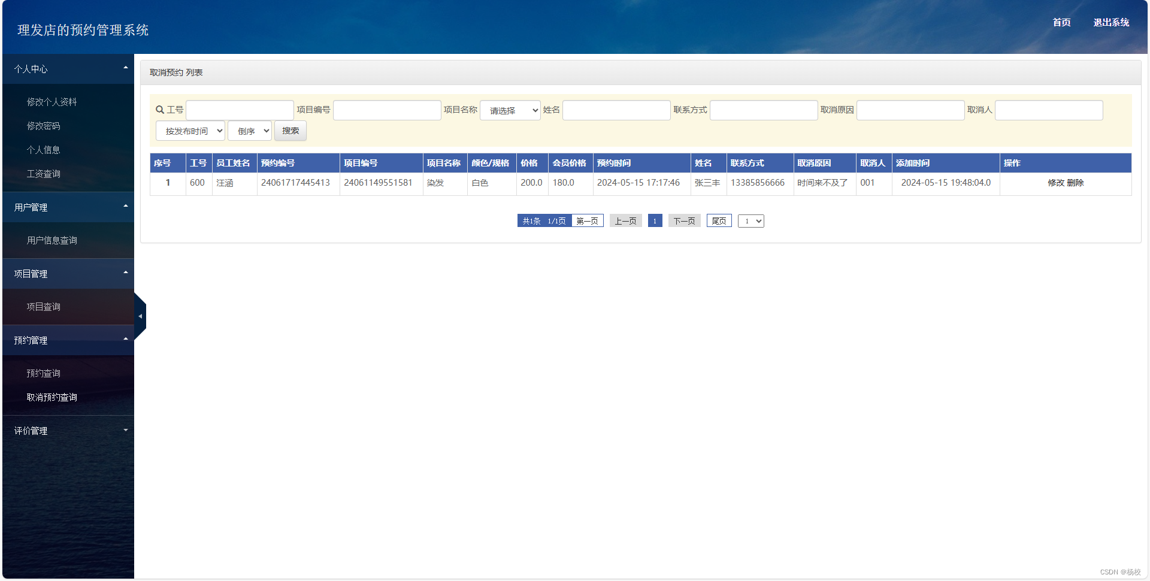Open the page number selector dropdown
1150x581 pixels.
pyautogui.click(x=751, y=221)
